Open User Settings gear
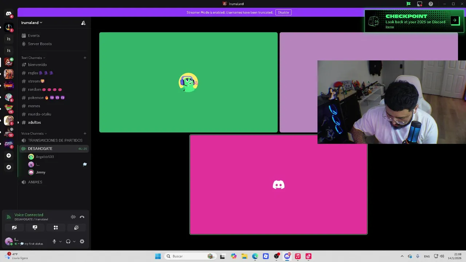Image resolution: width=466 pixels, height=262 pixels. pyautogui.click(x=82, y=241)
